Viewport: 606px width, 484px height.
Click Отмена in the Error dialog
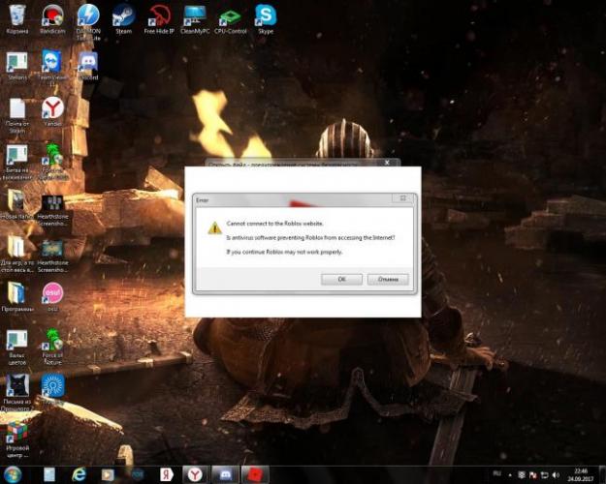coord(388,279)
